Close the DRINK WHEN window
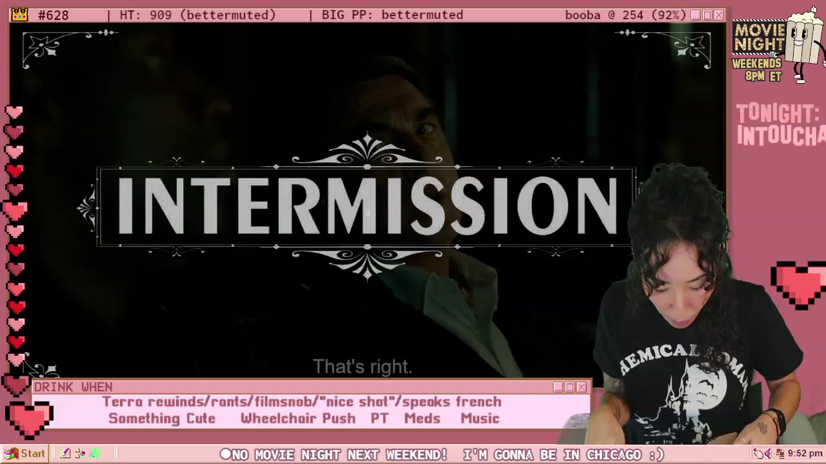826x464 pixels. click(x=582, y=387)
